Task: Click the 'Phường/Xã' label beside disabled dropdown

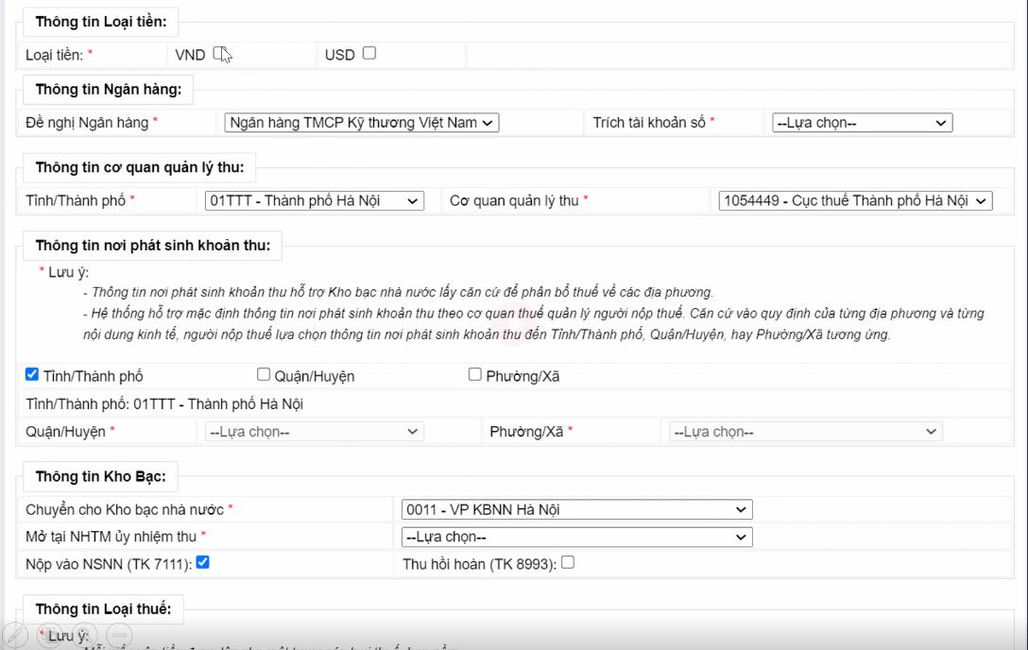Action: point(526,432)
